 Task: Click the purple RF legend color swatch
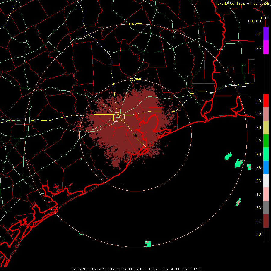pos(266,34)
